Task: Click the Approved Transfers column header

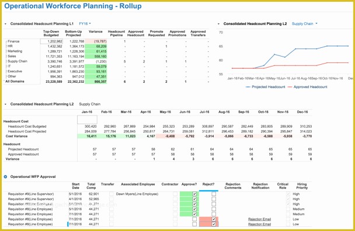Action: point(198,33)
